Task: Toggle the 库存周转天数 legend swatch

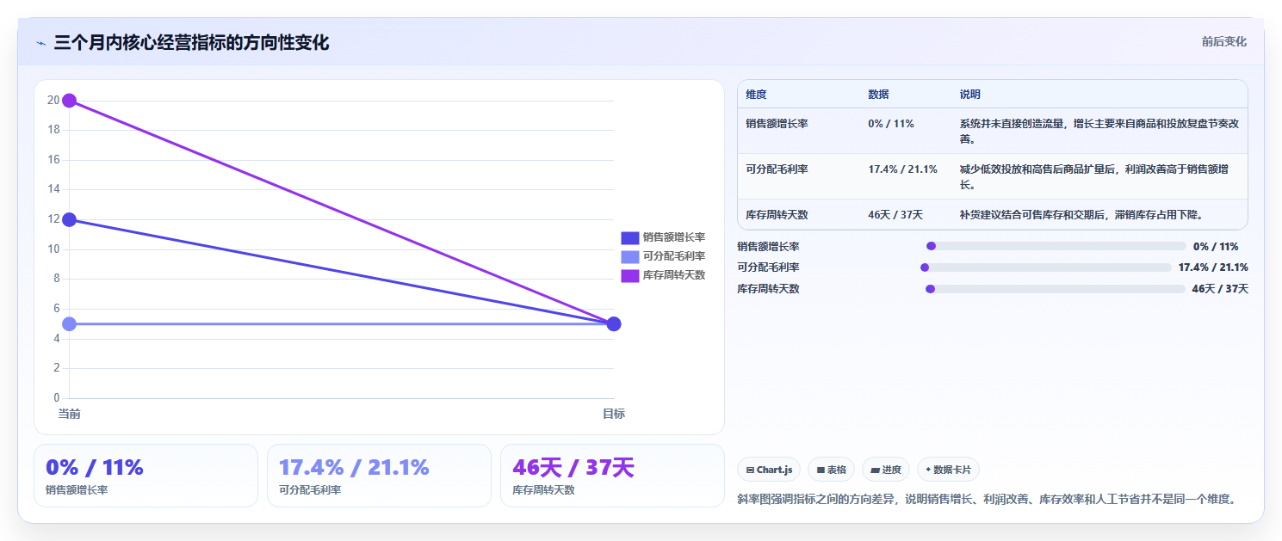Action: [629, 275]
